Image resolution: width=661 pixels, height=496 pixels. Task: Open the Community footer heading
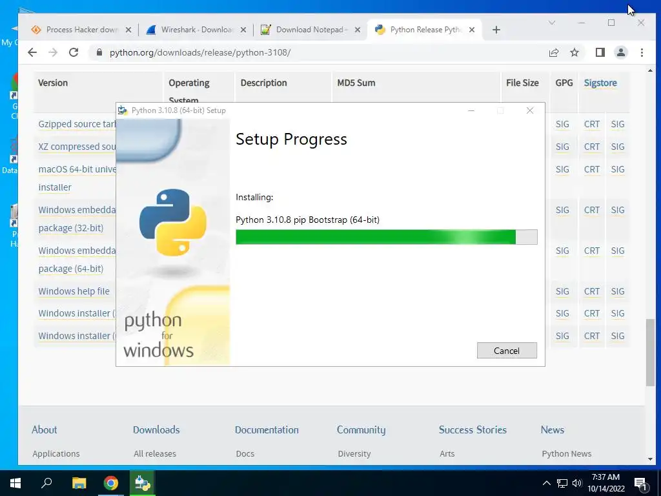tap(361, 429)
